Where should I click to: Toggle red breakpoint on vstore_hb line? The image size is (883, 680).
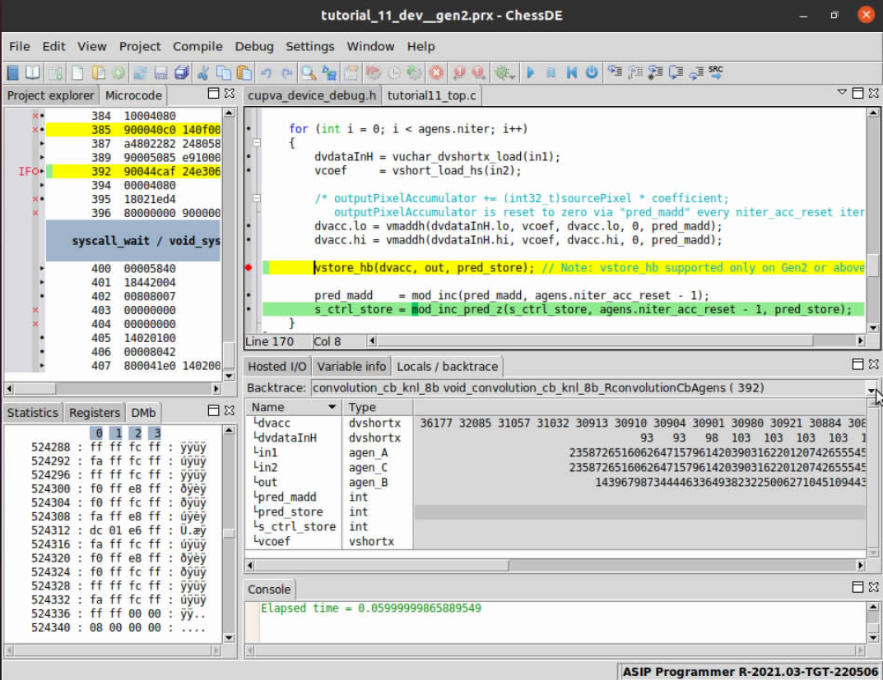(x=249, y=267)
